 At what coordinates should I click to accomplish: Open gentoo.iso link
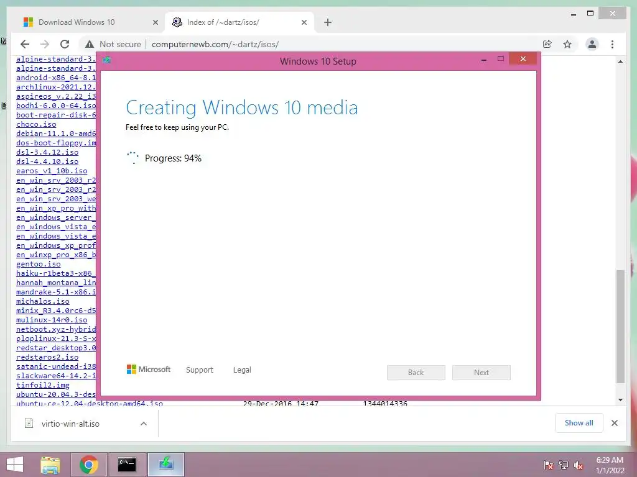click(x=38, y=264)
